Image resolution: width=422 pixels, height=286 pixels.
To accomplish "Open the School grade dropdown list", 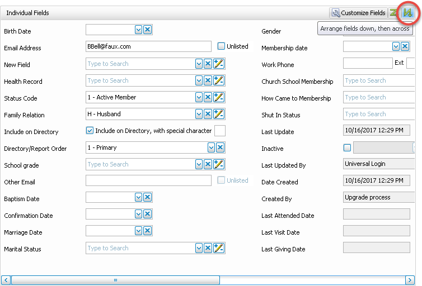I will click(199, 164).
